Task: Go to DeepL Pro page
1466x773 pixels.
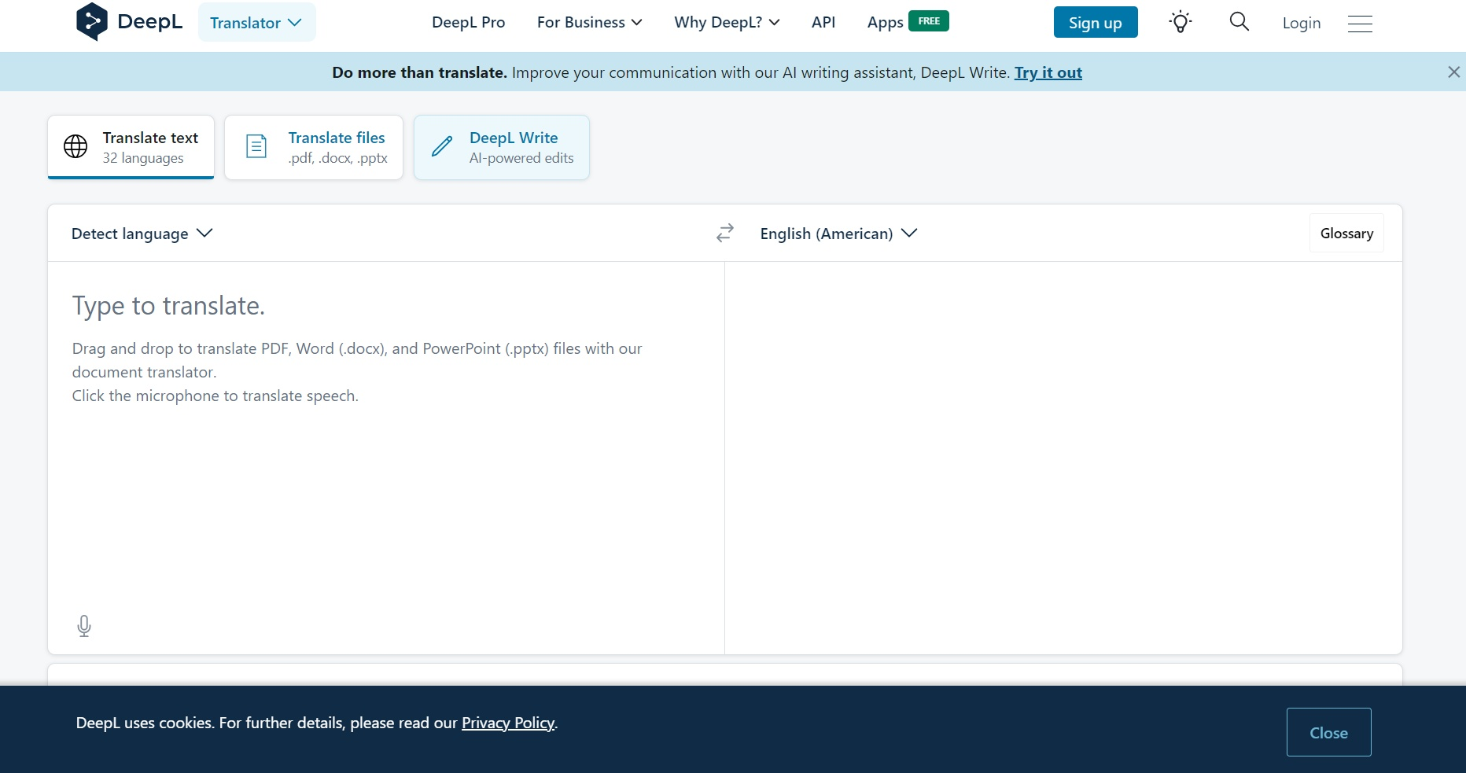Action: (x=469, y=22)
